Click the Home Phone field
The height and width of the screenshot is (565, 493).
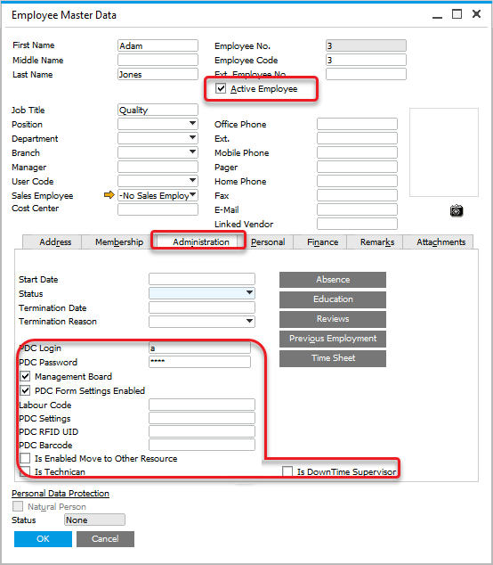click(357, 181)
